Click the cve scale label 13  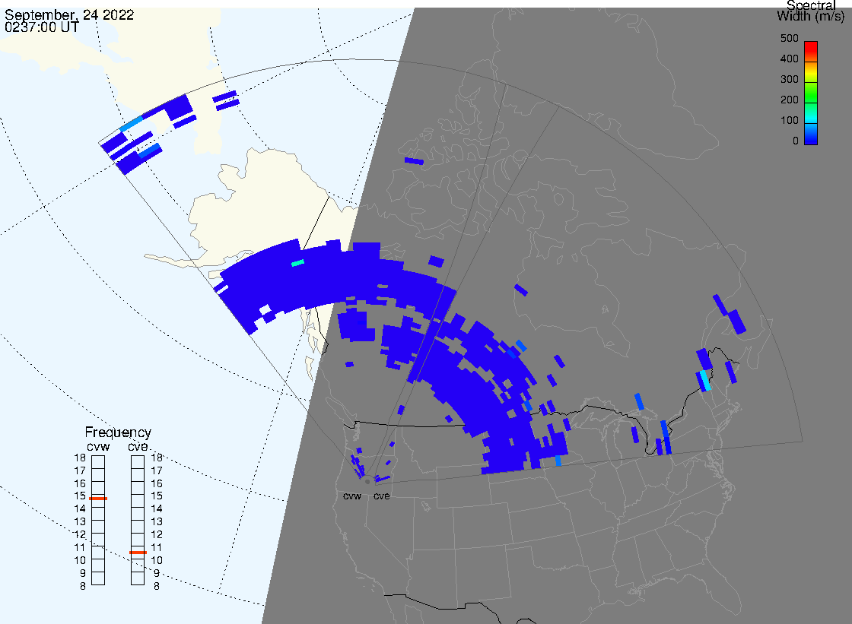(157, 522)
